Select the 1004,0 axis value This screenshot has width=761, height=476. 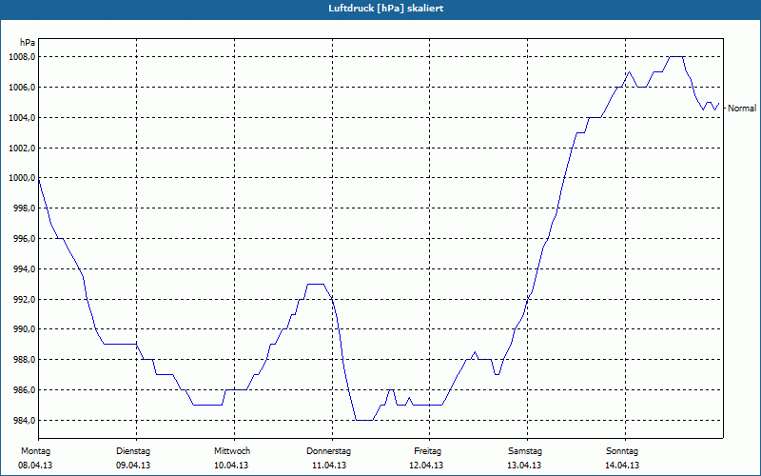click(22, 118)
